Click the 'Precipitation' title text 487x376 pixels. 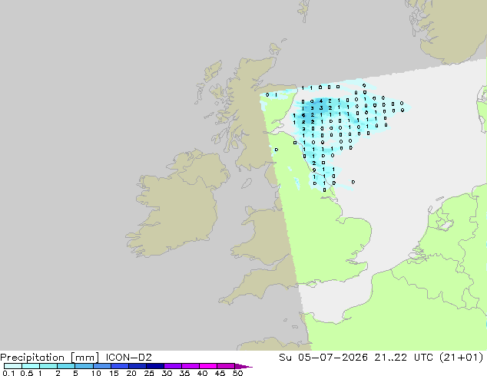(x=32, y=358)
